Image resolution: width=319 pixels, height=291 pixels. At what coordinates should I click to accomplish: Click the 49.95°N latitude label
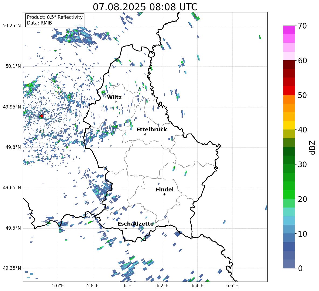[x=12, y=107]
